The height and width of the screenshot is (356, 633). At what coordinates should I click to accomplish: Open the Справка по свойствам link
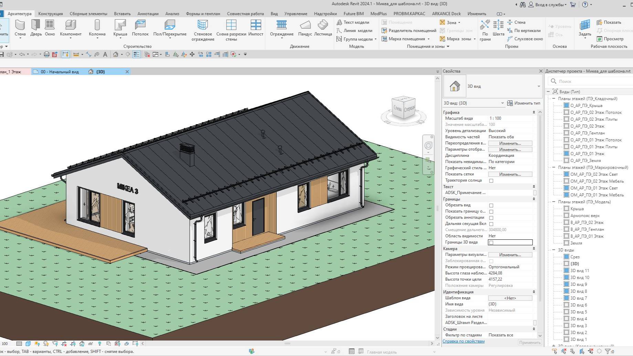click(463, 341)
